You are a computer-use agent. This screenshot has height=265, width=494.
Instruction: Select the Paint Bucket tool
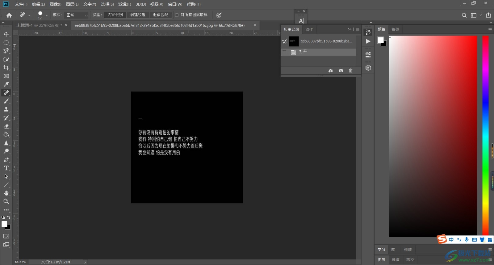click(6, 135)
